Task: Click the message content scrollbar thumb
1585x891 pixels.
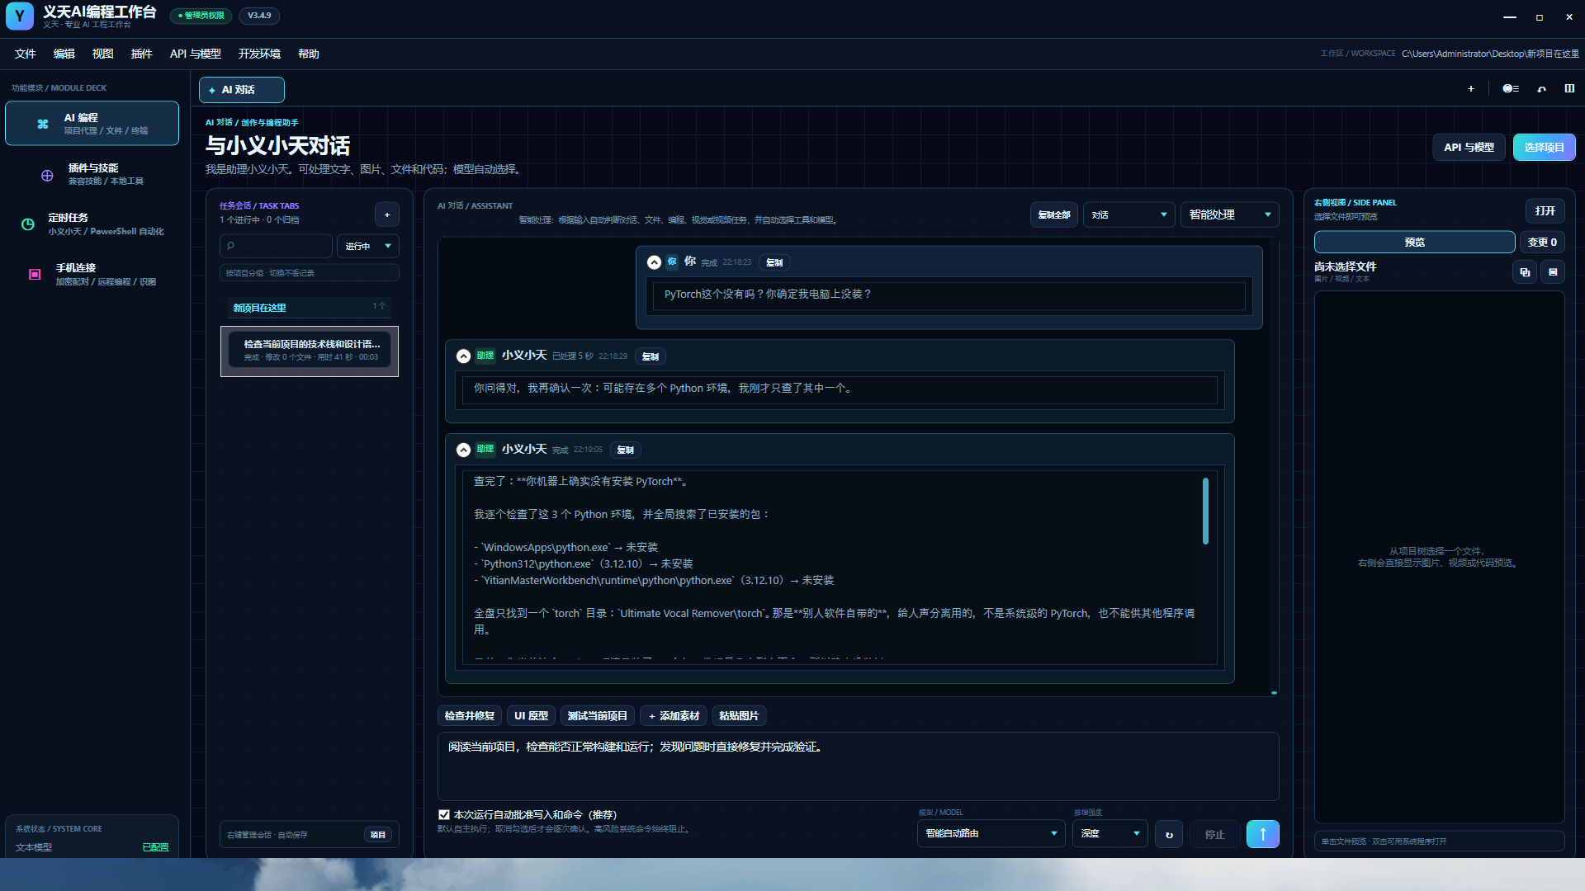Action: pos(1205,511)
